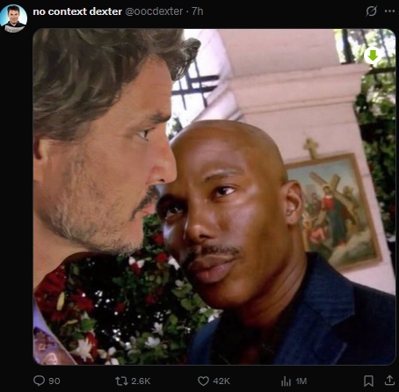The height and width of the screenshot is (392, 399).
Task: Bookmark the post with the bookmark icon
Action: [x=368, y=381]
